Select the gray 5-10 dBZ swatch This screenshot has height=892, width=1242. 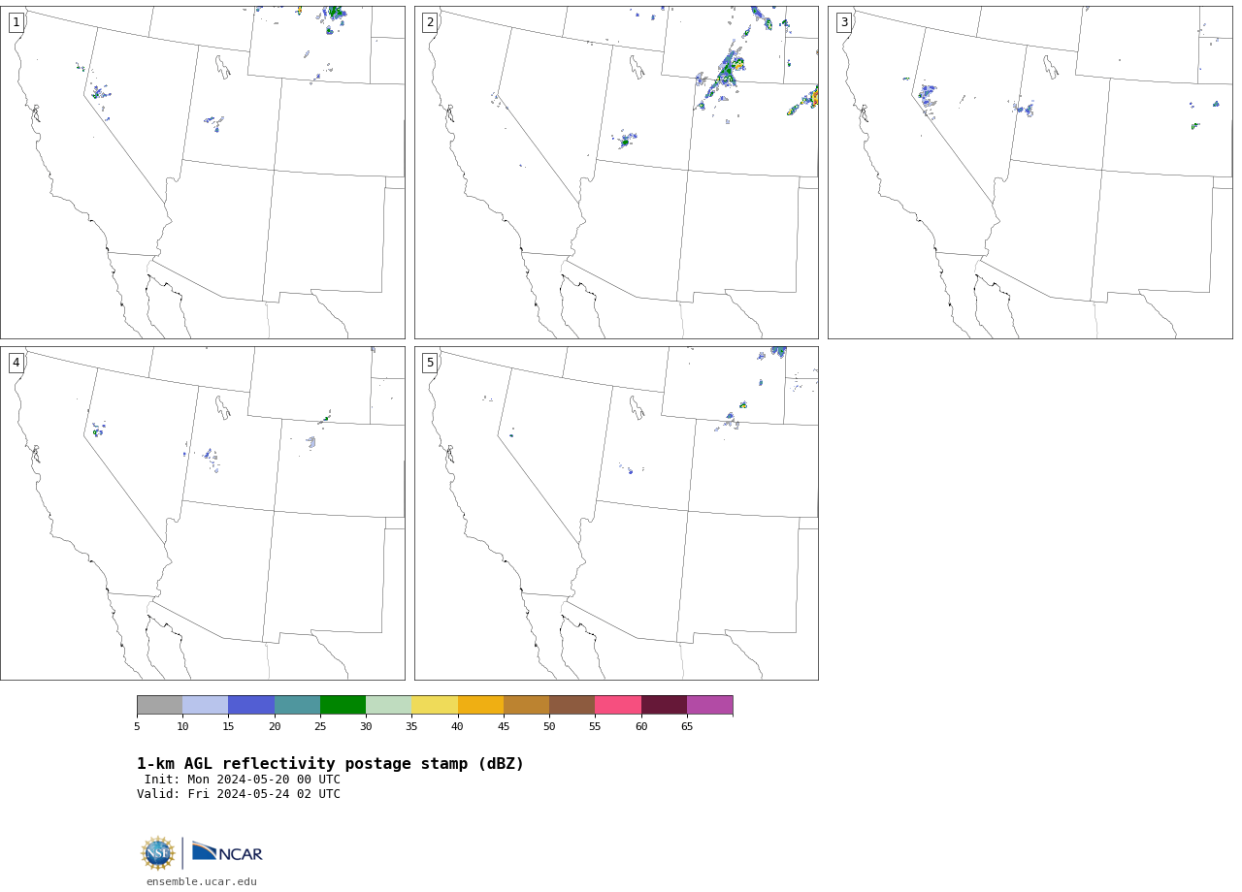pyautogui.click(x=159, y=705)
